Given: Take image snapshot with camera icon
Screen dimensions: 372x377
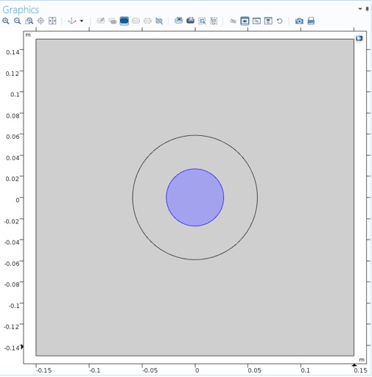Looking at the screenshot, I should (299, 21).
